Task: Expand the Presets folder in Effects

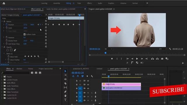Action: point(2,77)
